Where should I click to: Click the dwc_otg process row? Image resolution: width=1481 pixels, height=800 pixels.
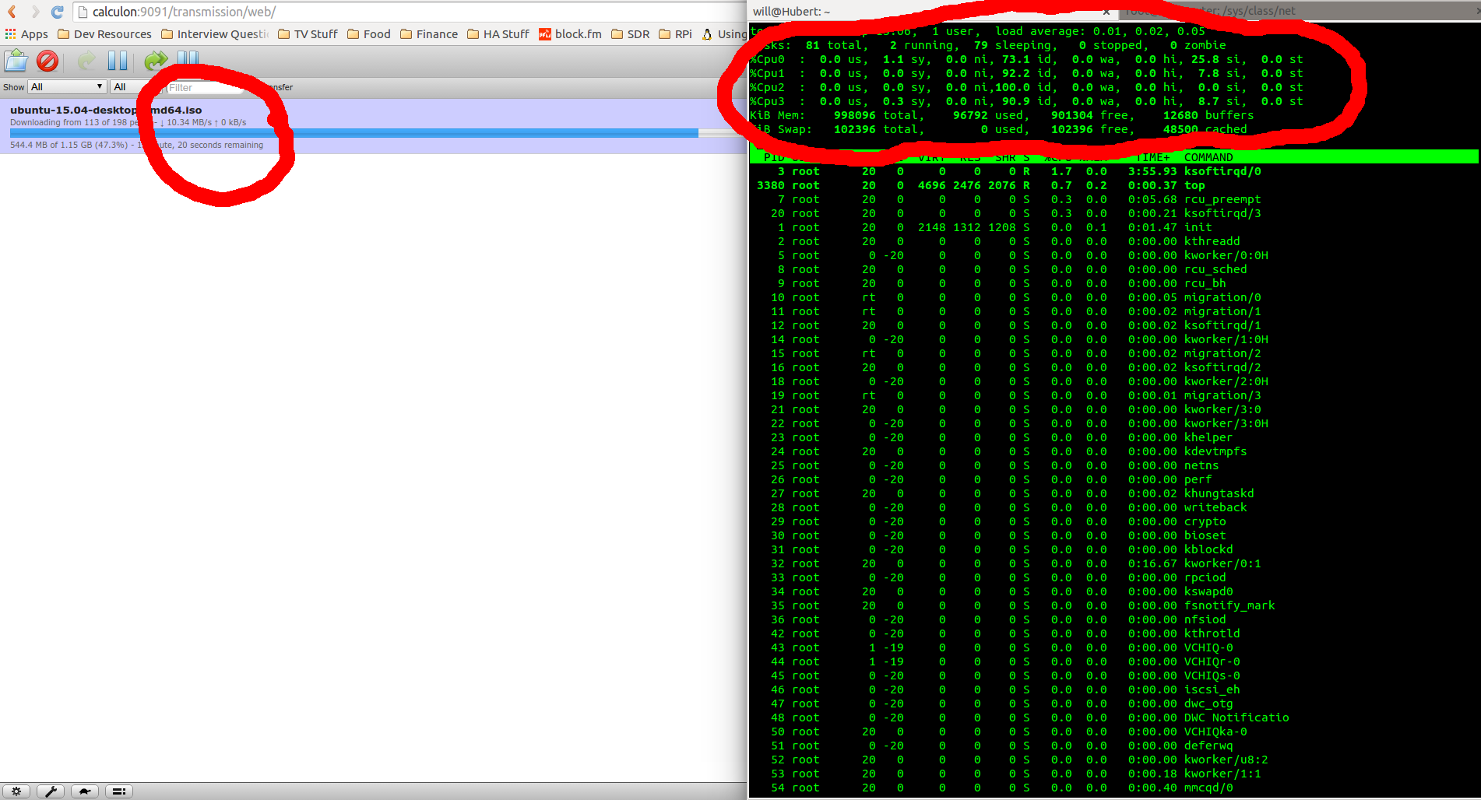[1113, 704]
